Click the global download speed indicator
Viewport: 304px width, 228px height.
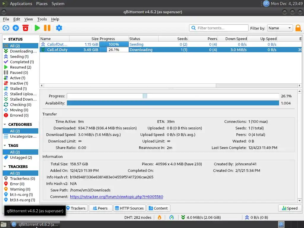coord(201,217)
